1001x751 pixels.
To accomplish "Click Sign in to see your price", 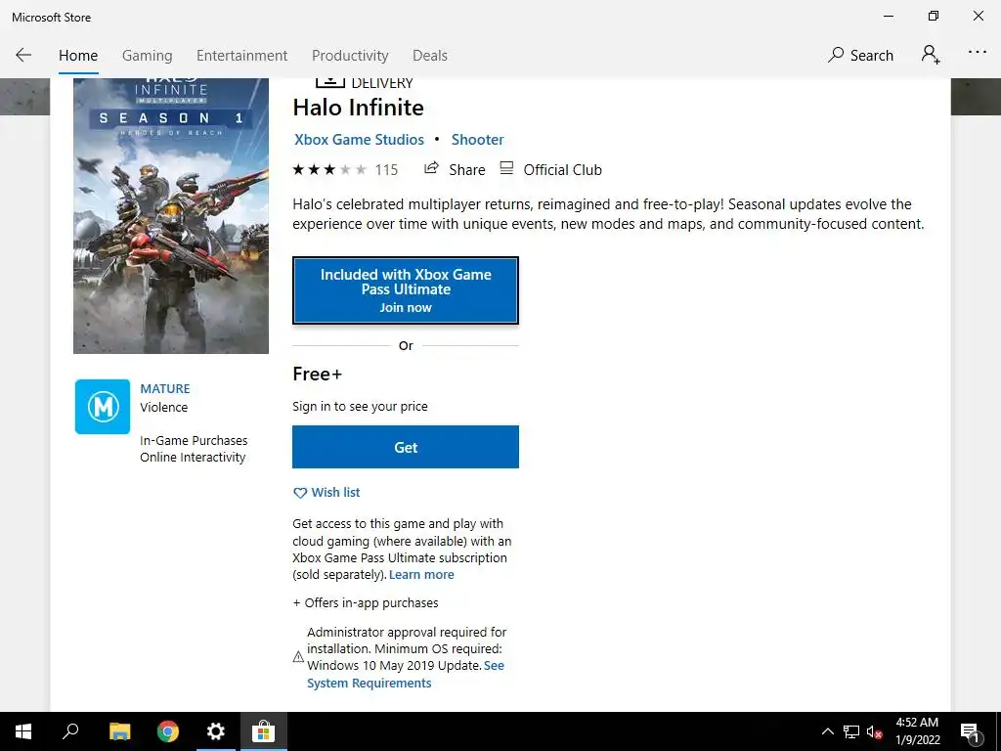I will tap(360, 407).
